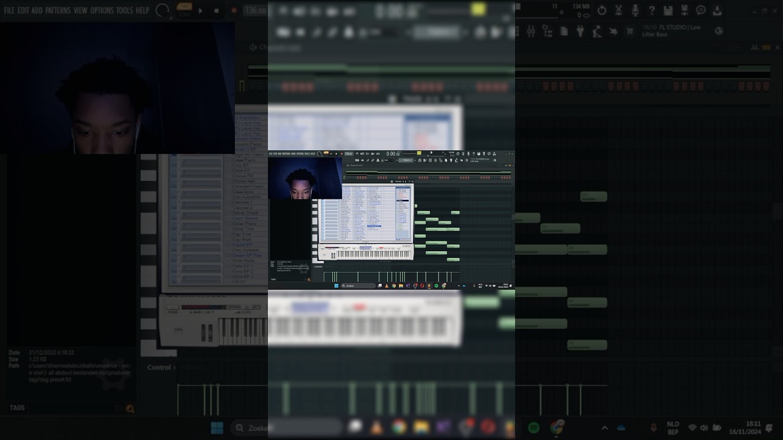Click the cut/trim scissors icon
The width and height of the screenshot is (783, 440).
pyautogui.click(x=618, y=10)
